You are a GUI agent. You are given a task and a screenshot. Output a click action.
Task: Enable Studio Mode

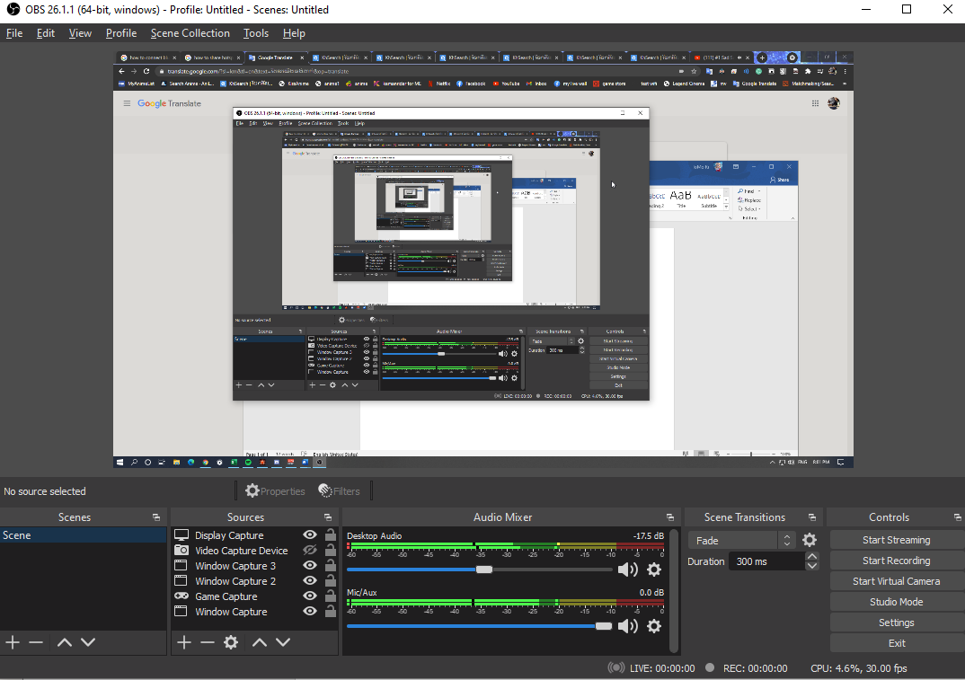click(896, 602)
